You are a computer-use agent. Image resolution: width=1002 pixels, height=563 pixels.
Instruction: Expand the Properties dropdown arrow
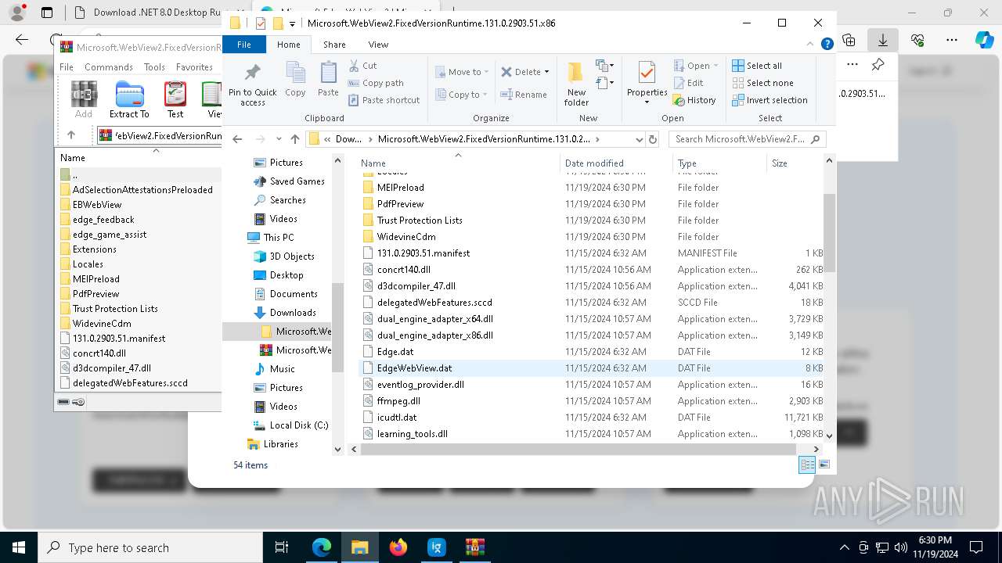pos(647,102)
